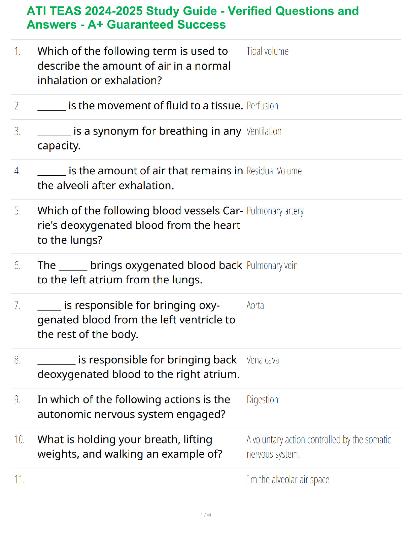Select the 'alveolar air space' answer text
This screenshot has width=412, height=533.
point(288,479)
